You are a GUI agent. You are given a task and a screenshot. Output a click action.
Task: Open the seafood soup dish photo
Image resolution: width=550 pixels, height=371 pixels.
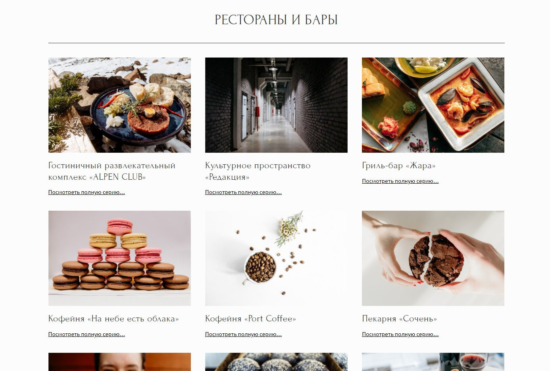[x=433, y=105]
